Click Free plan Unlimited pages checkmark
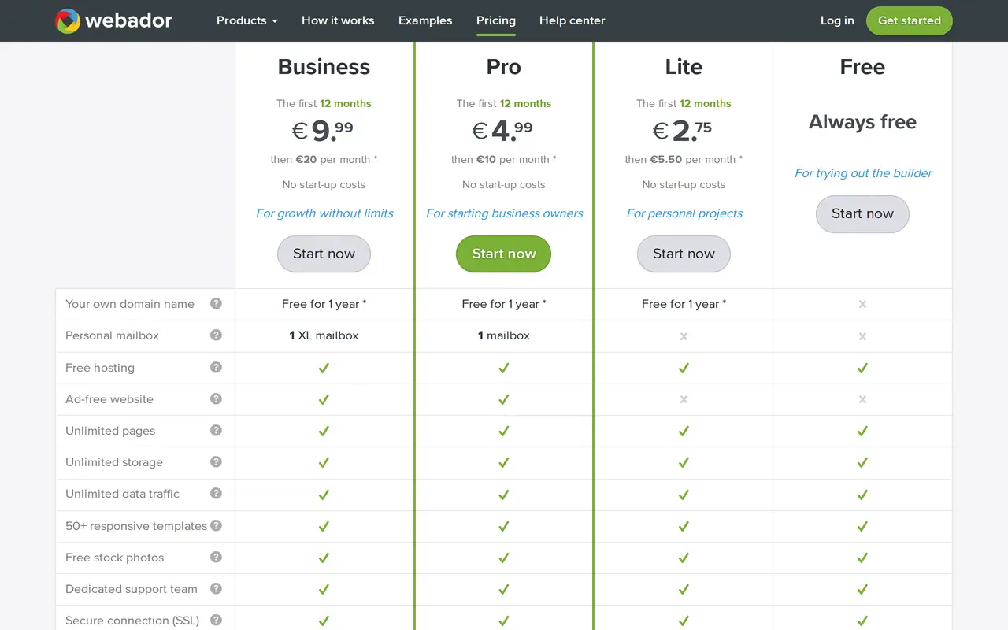The width and height of the screenshot is (1008, 630). coord(862,431)
